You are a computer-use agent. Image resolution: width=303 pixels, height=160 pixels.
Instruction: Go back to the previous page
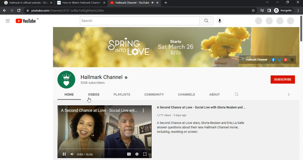[x=5, y=11]
